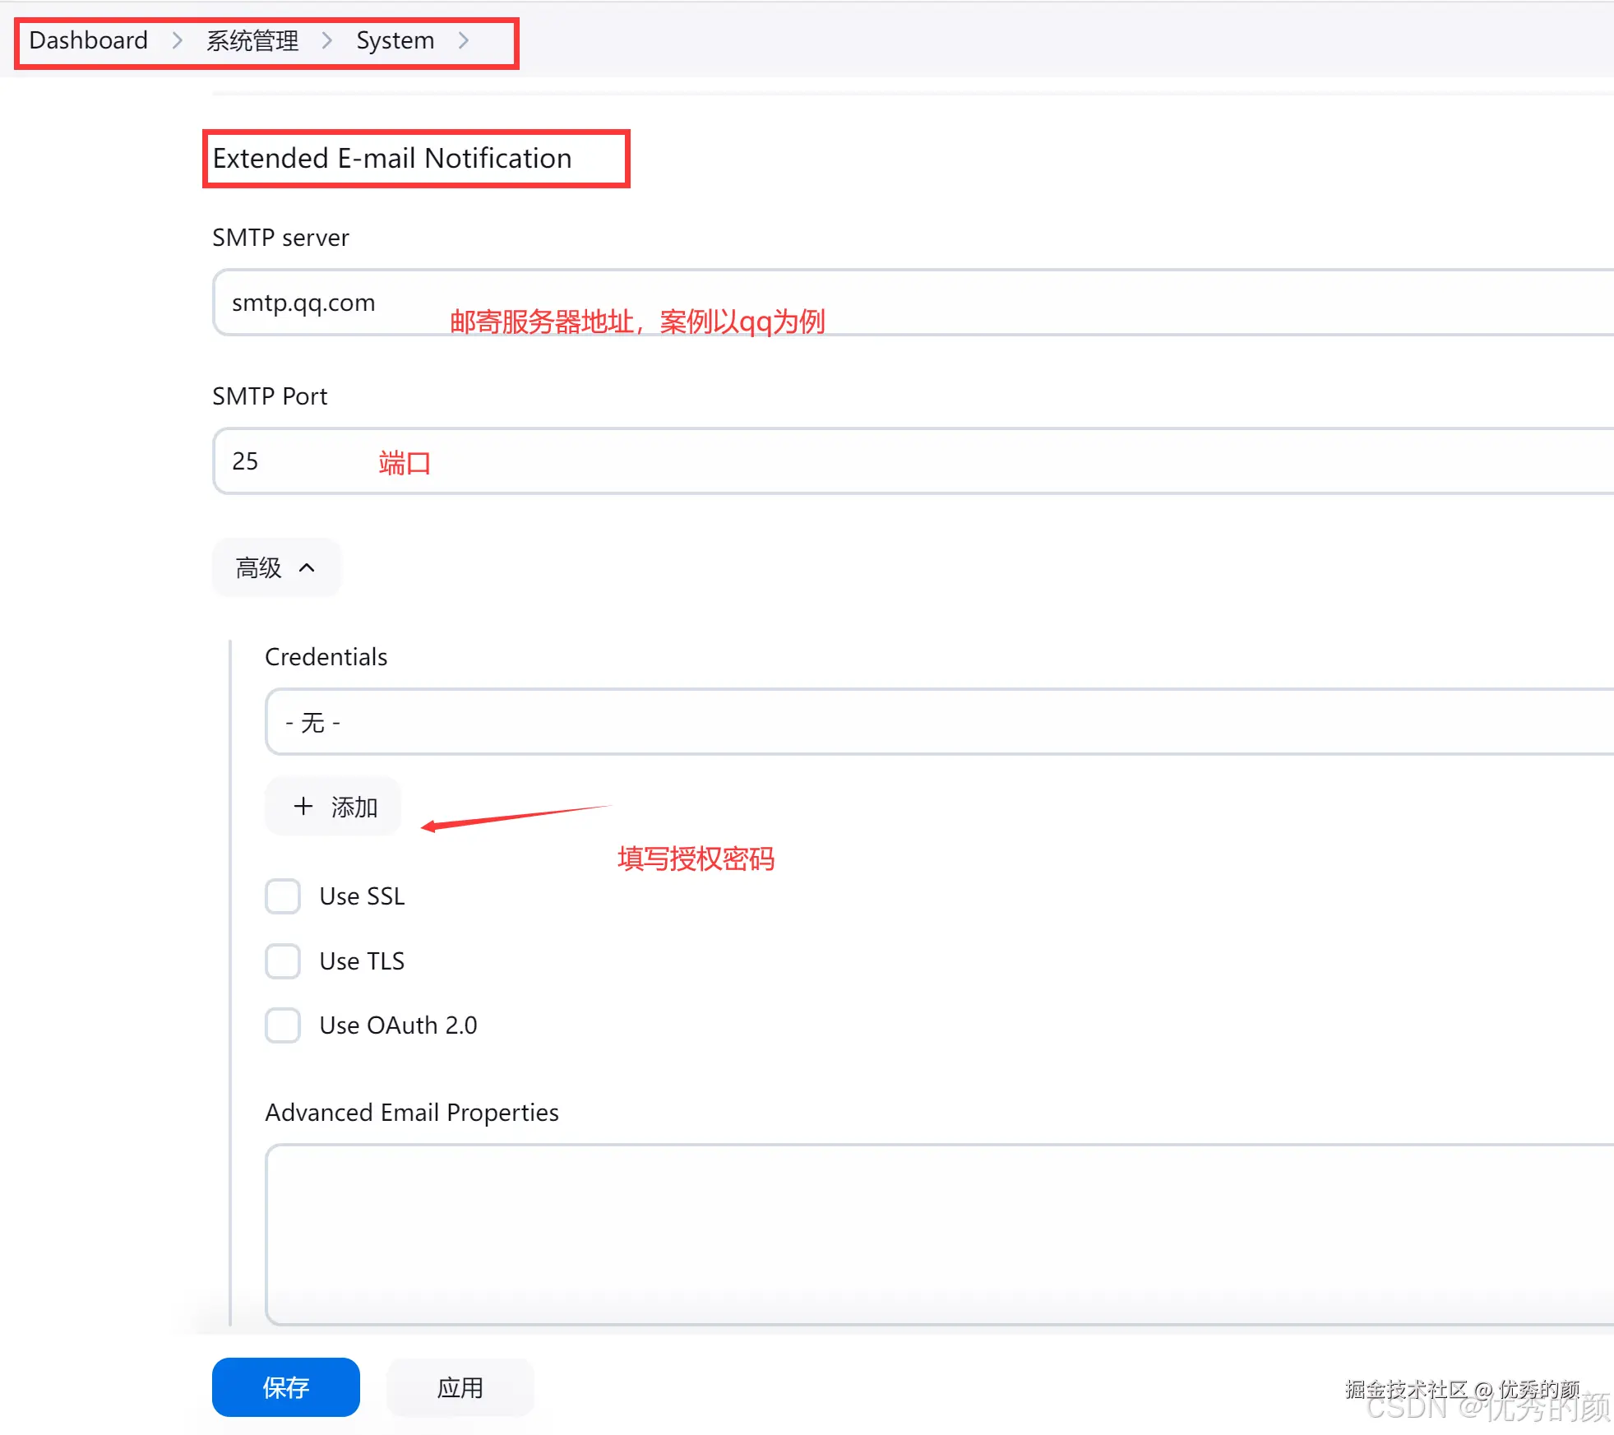
Task: Enable the Use TLS checkbox
Action: (x=283, y=961)
